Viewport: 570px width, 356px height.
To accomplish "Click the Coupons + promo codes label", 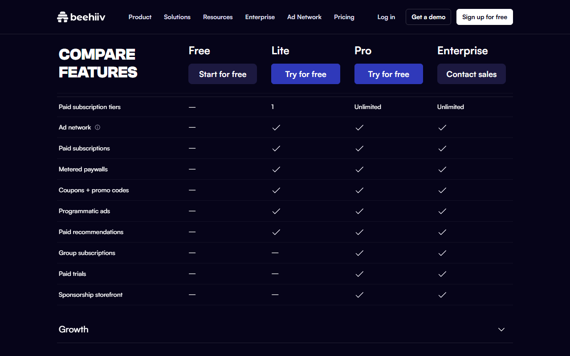I will tap(94, 190).
